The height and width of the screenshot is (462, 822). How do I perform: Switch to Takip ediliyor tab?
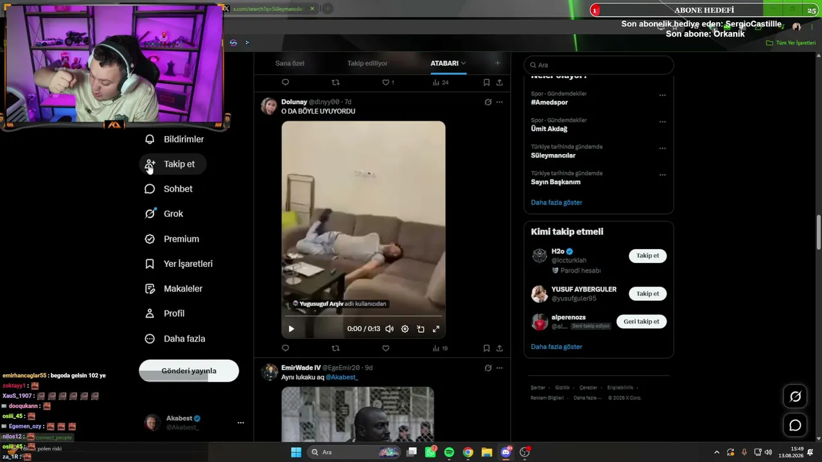click(367, 64)
